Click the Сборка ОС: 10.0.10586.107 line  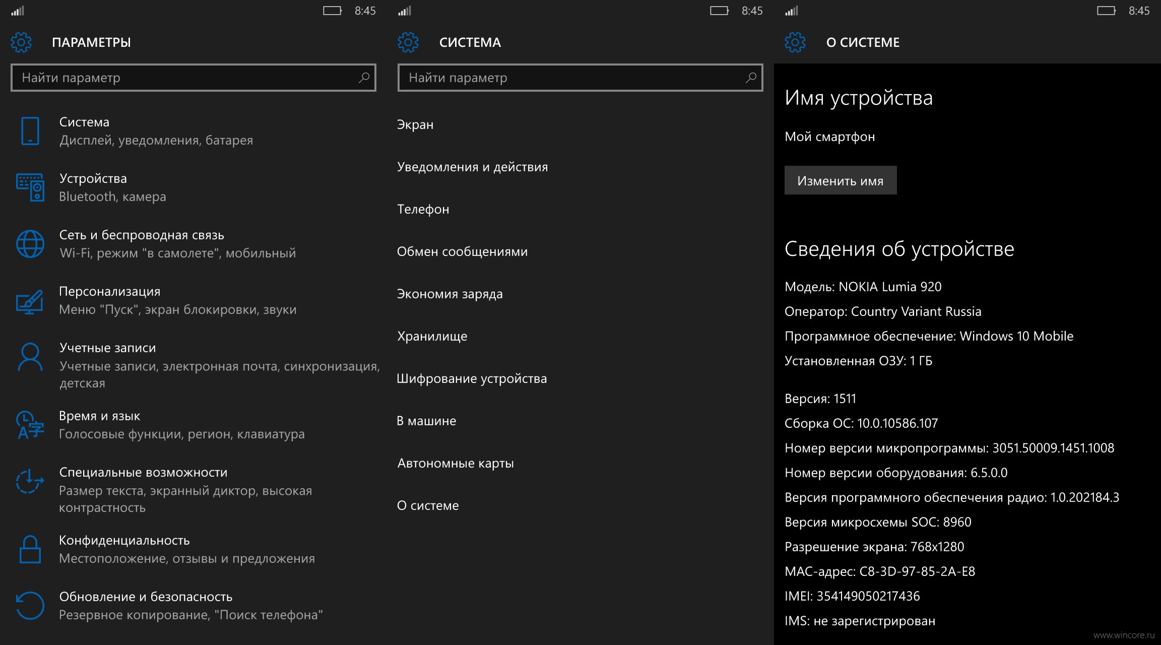pos(861,423)
